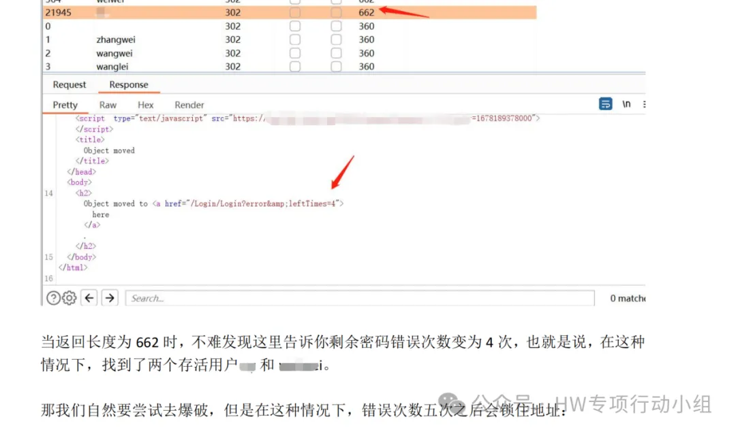Focus the Search input field
736x434 pixels.
(360, 298)
